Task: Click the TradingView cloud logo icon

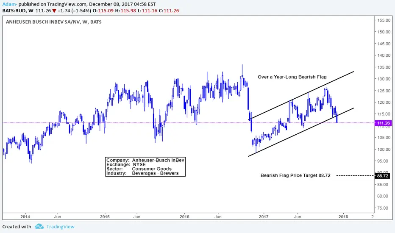Action: (39, 226)
